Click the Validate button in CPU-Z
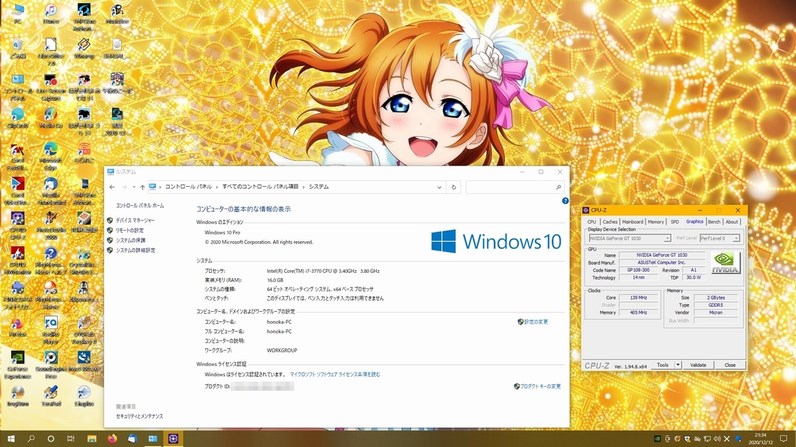This screenshot has height=447, width=796. coord(698,365)
